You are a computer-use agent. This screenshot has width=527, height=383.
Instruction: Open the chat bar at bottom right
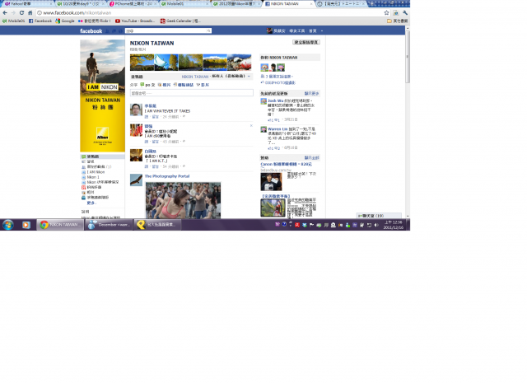[x=379, y=216]
